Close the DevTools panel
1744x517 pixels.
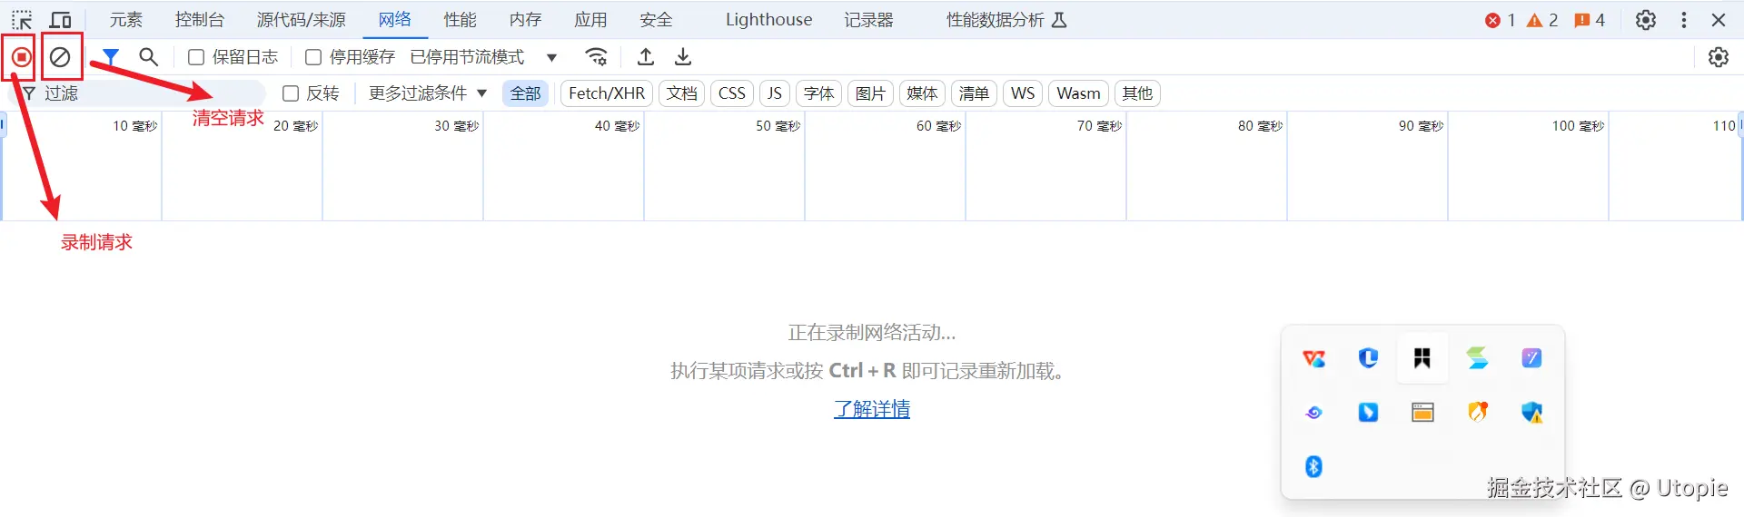(x=1719, y=20)
